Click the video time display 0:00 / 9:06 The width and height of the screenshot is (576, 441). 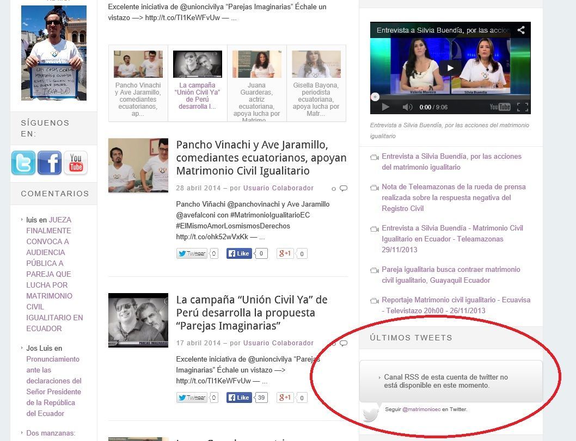pyautogui.click(x=433, y=107)
